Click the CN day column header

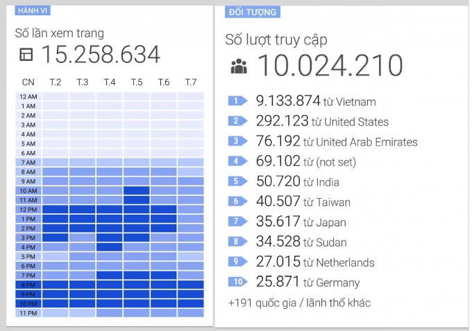28,82
